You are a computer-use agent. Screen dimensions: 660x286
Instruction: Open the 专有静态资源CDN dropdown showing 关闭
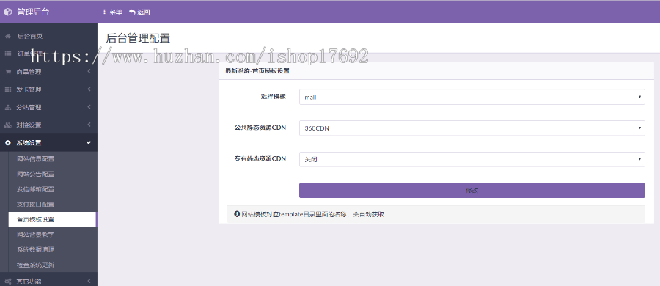click(472, 159)
